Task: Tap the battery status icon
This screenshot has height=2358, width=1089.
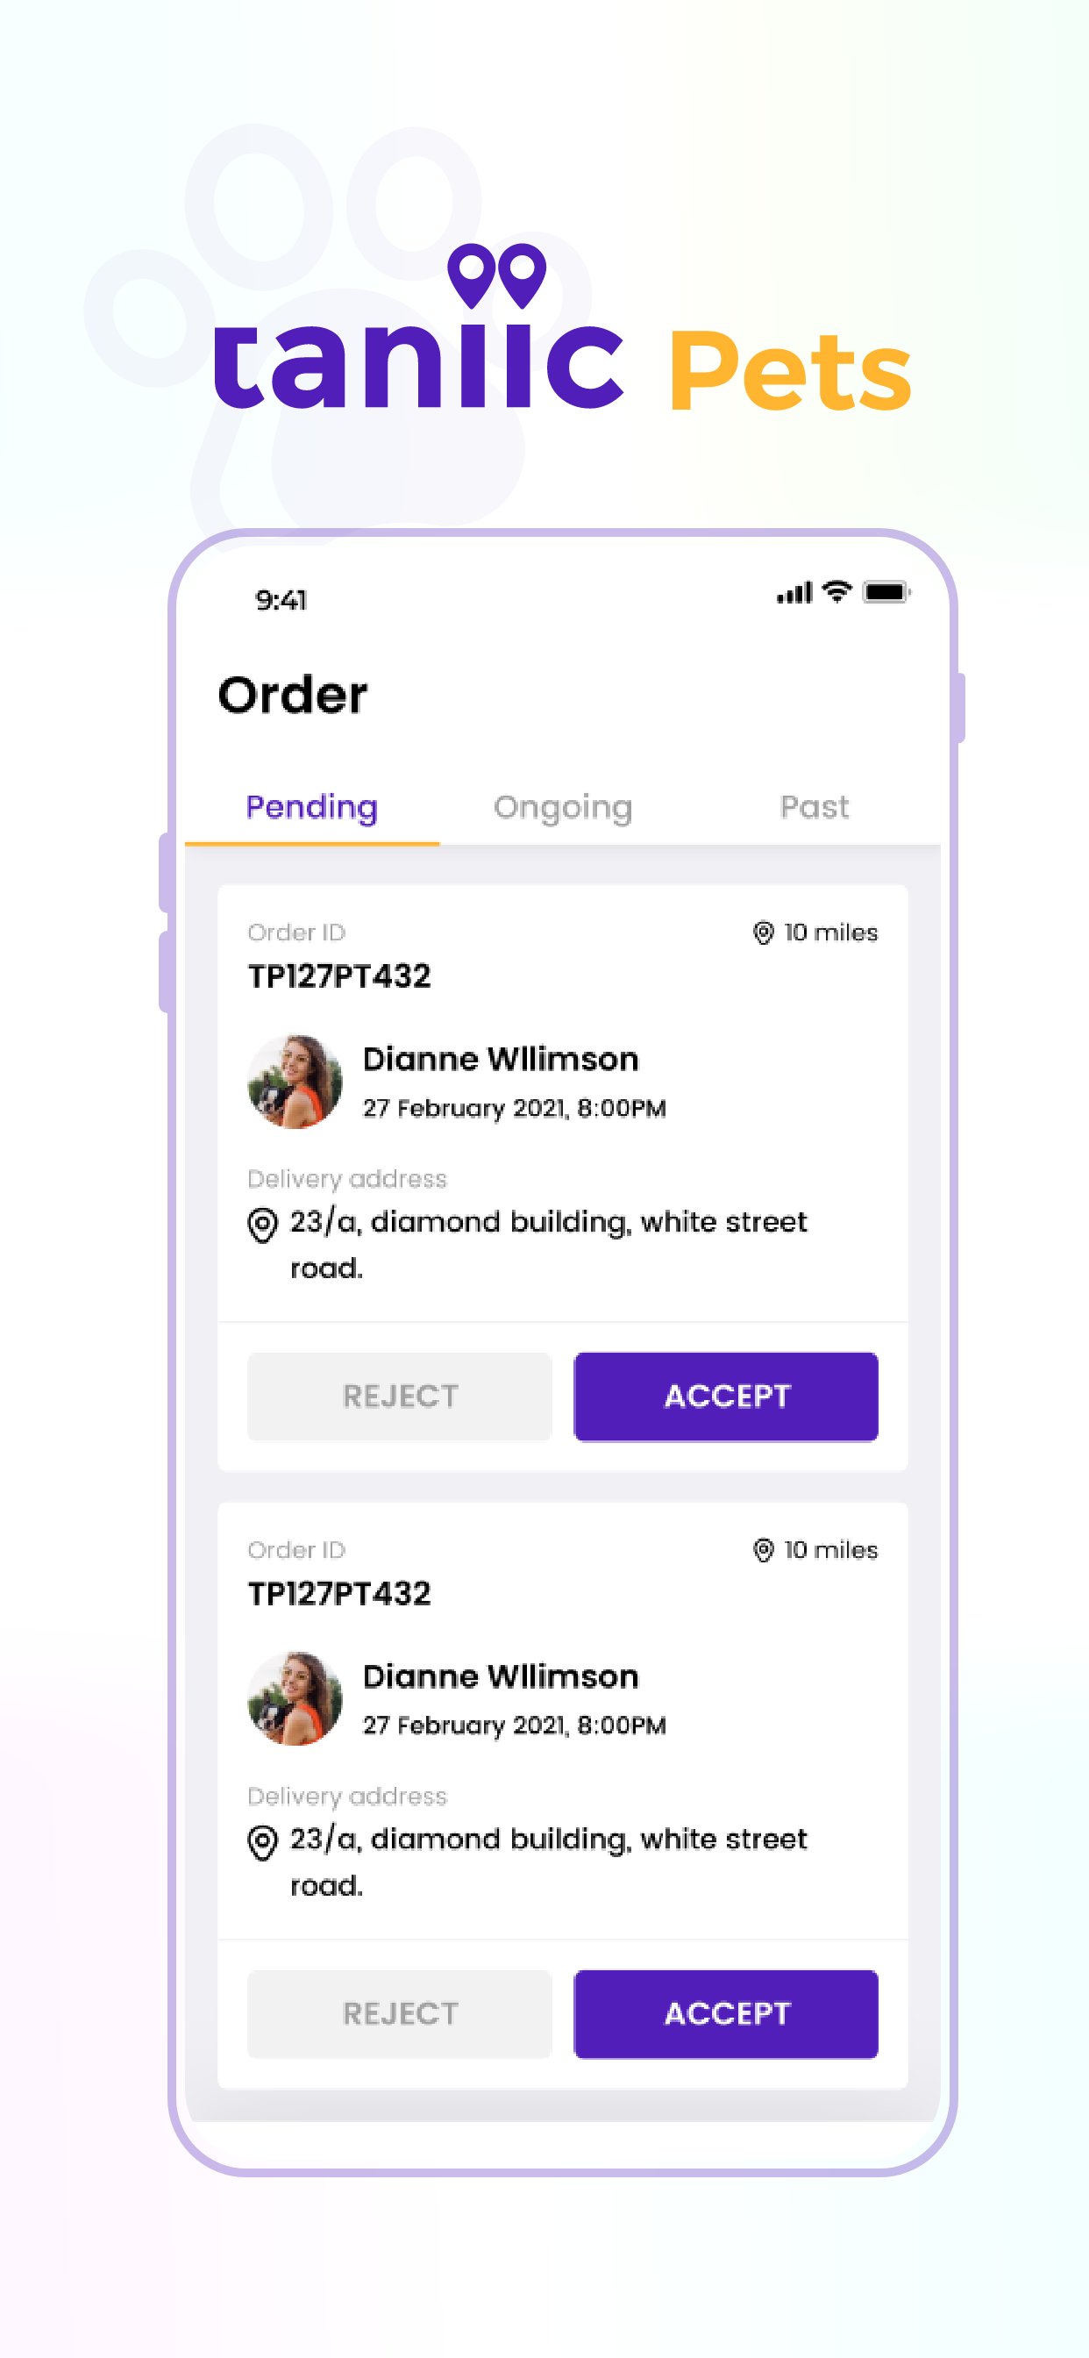Action: pyautogui.click(x=886, y=592)
